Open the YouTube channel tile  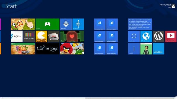click(171, 37)
